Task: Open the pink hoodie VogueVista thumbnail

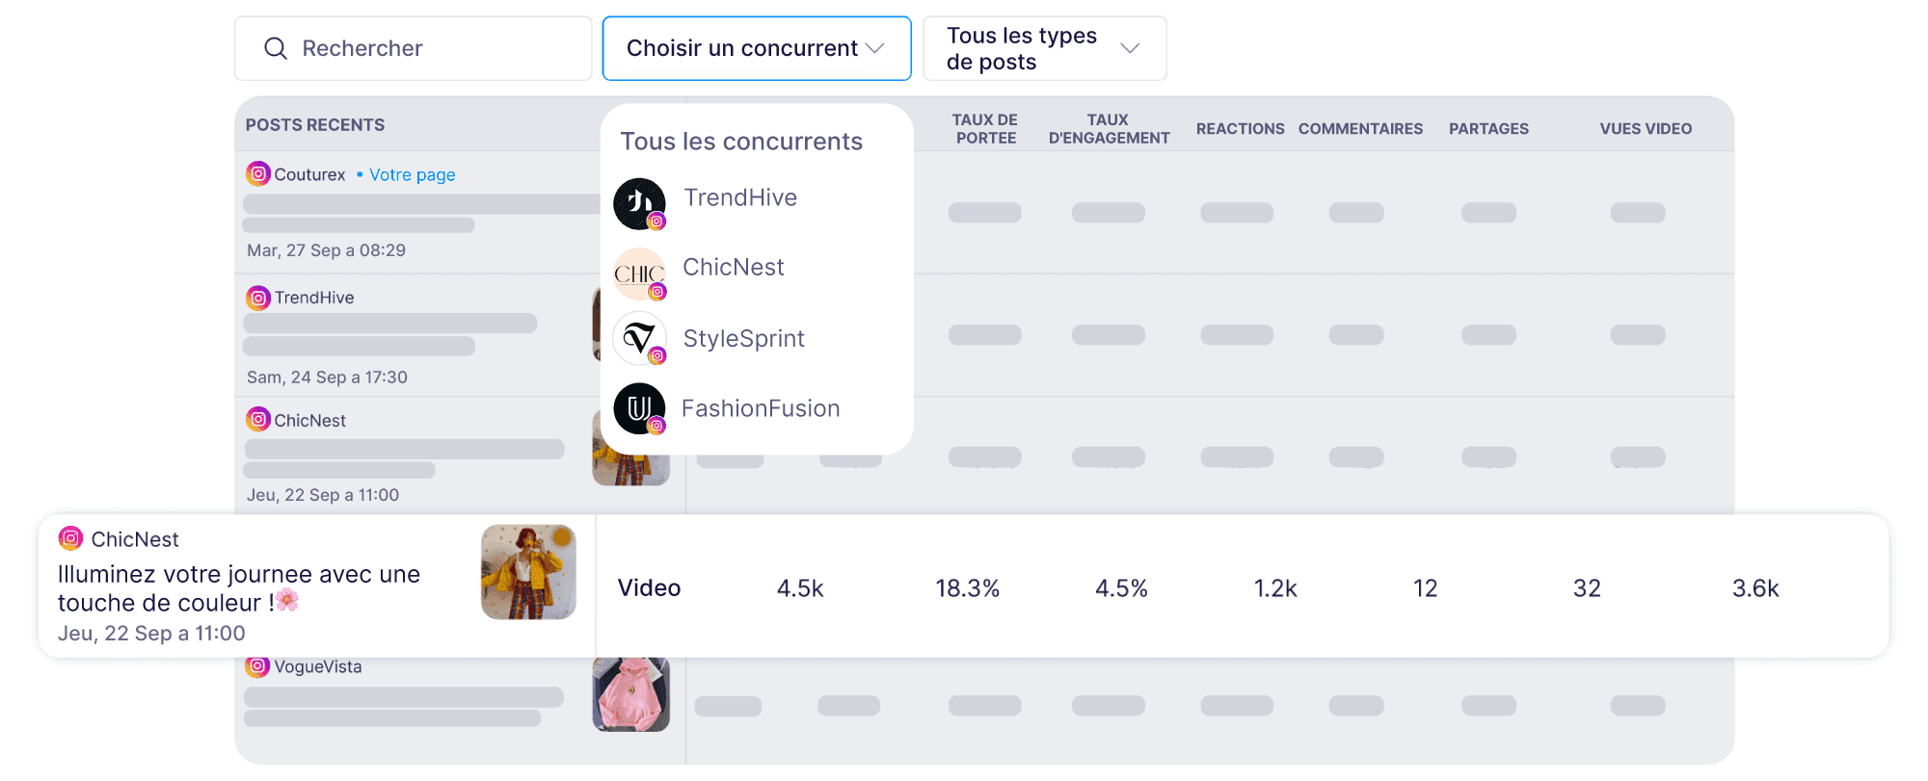Action: click(x=630, y=695)
